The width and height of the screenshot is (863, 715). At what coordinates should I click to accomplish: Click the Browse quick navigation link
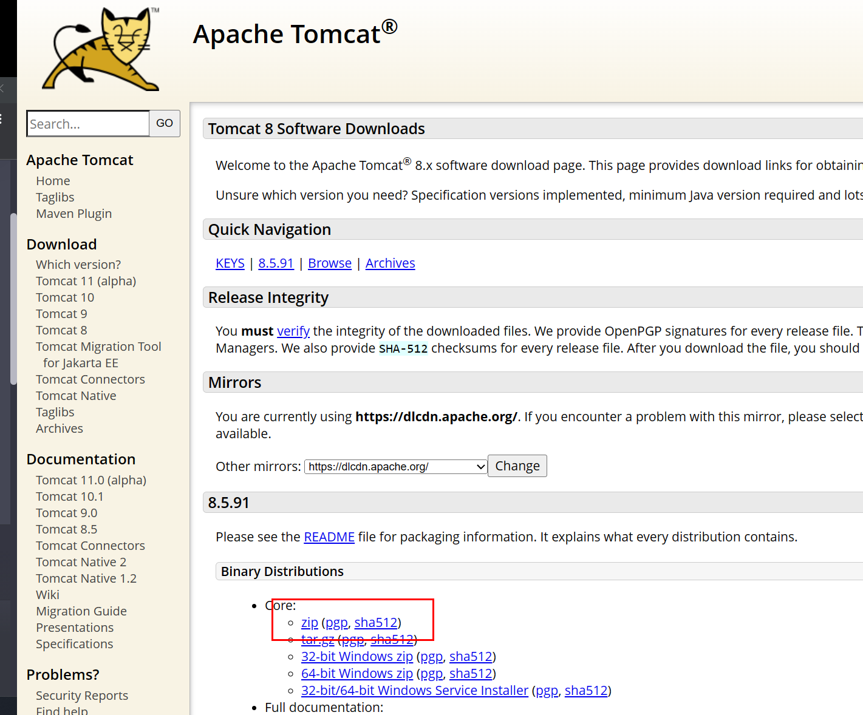pos(330,263)
